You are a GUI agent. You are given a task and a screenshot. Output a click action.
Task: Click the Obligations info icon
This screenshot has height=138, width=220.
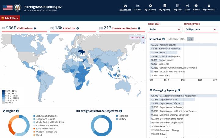click(x=35, y=29)
